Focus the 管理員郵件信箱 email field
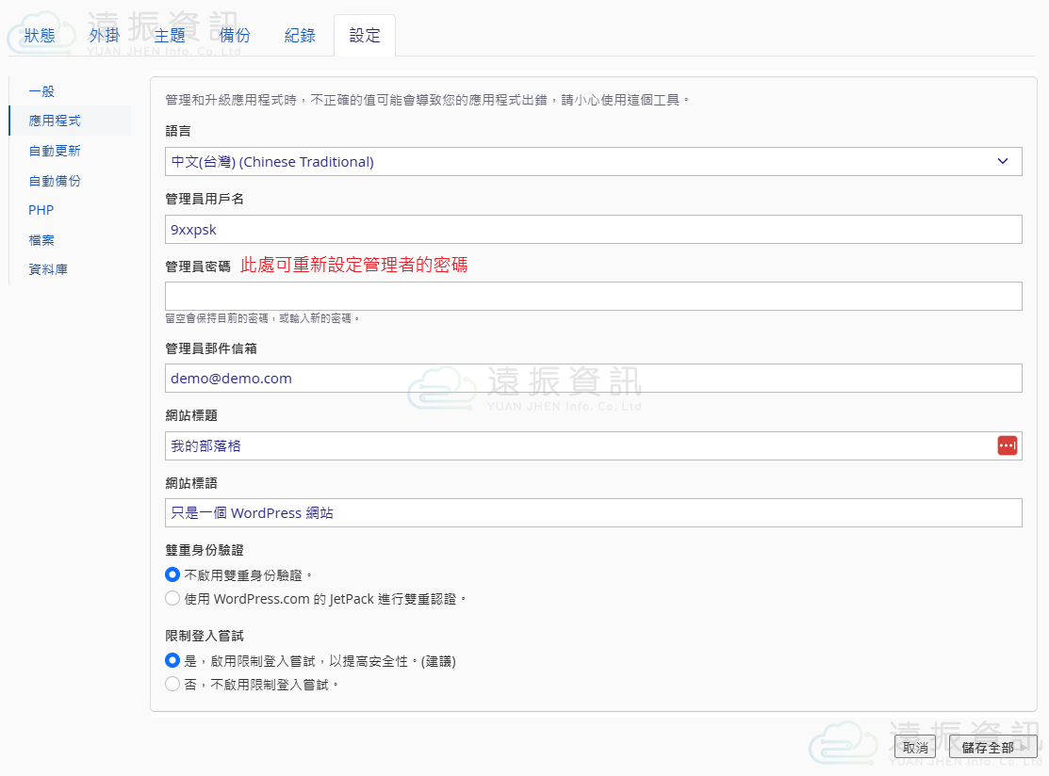Screen dimensions: 1049x776 click(x=593, y=379)
